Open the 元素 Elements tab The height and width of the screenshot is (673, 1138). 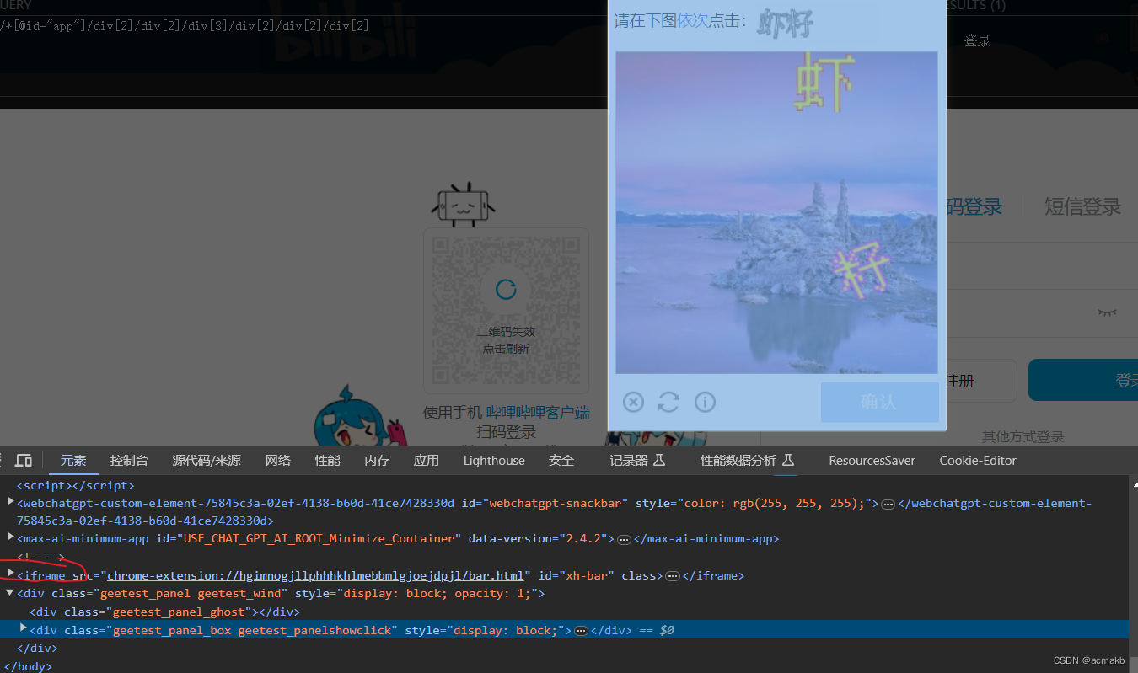pos(73,460)
